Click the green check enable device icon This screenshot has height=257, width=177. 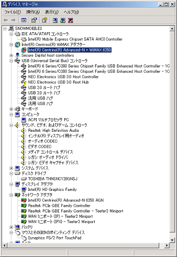[x=63, y=20]
